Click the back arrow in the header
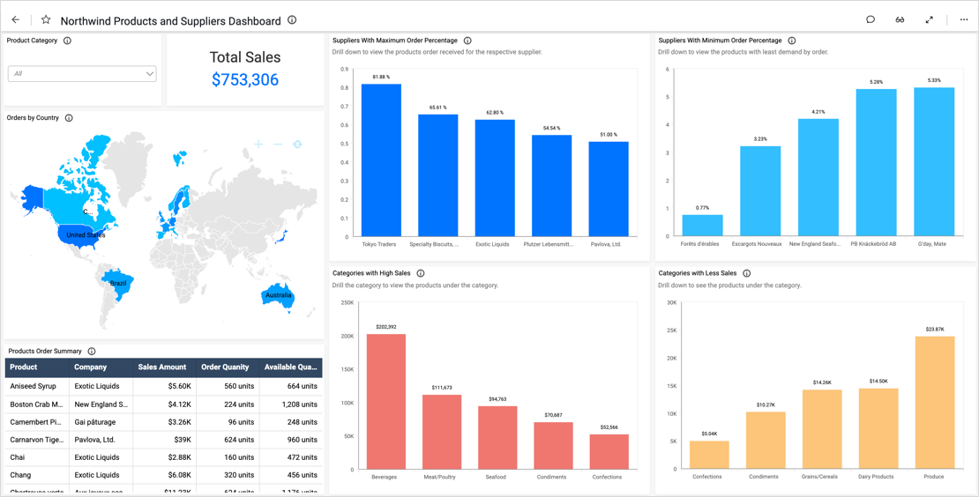This screenshot has width=979, height=497. (15, 20)
